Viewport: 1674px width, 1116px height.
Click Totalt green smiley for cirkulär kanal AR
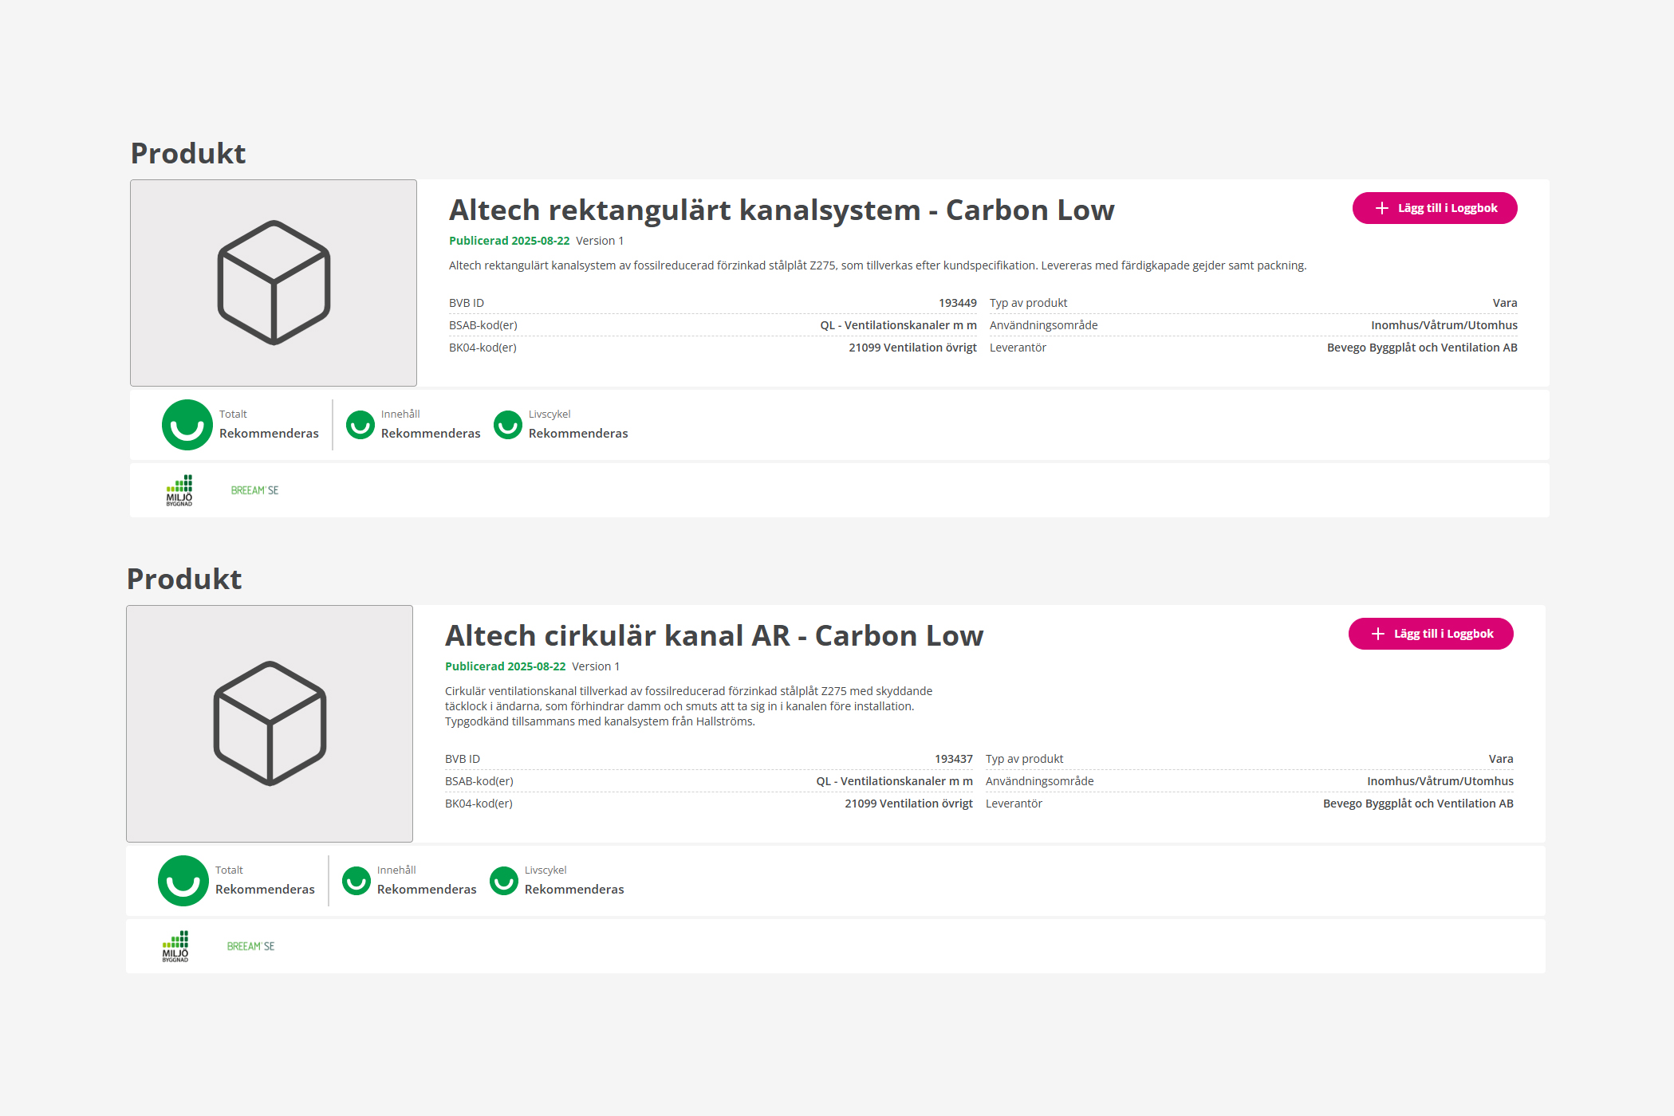coord(183,881)
